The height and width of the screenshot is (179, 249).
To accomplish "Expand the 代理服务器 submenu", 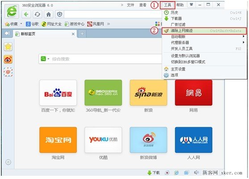I will click(205, 42).
